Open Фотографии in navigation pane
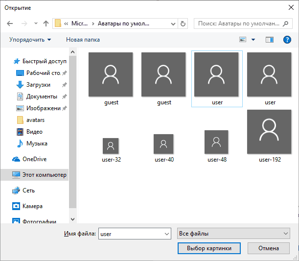 coord(34,221)
